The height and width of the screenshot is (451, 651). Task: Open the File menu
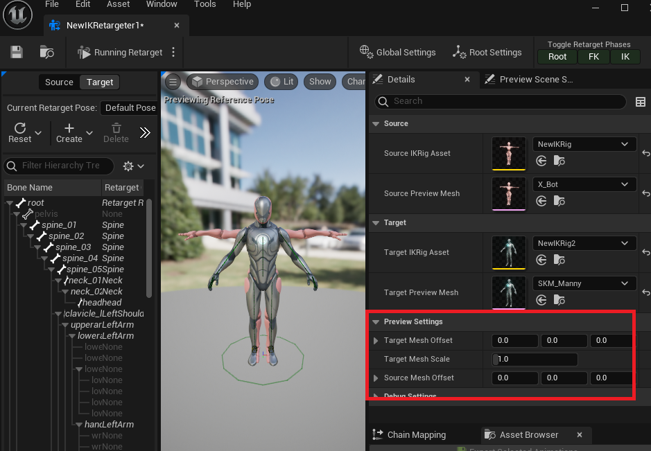tap(52, 4)
